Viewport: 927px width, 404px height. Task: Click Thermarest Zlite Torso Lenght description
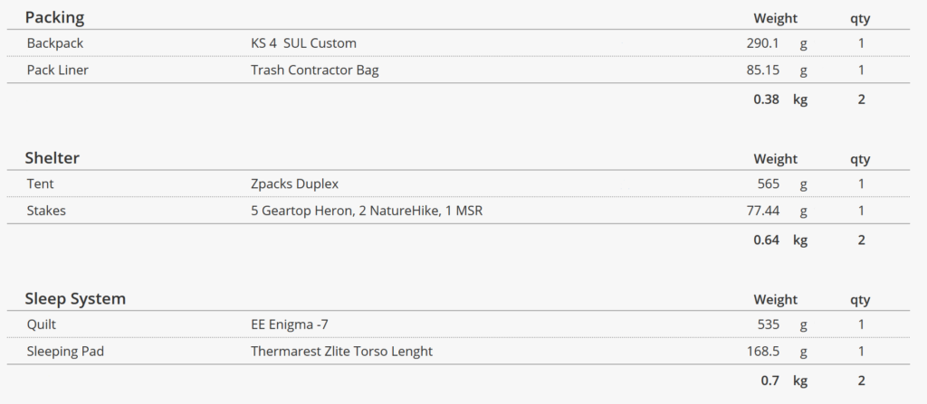click(341, 352)
